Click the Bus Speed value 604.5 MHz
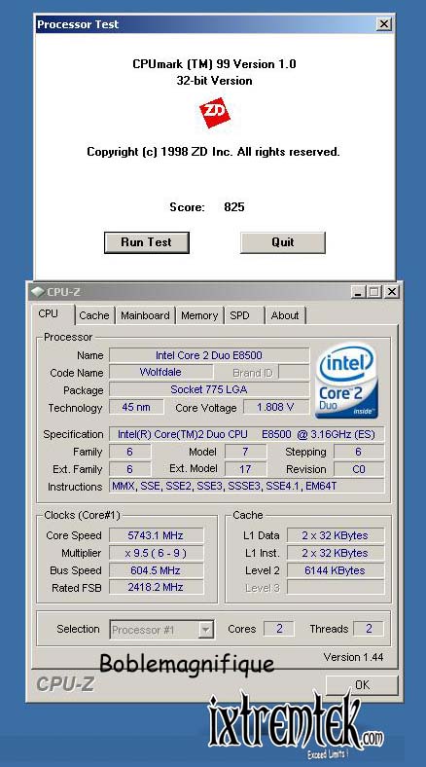 point(156,570)
